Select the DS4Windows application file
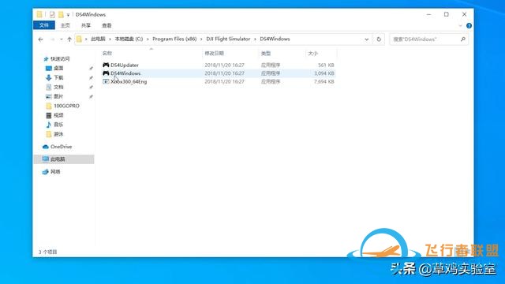 [219, 73]
